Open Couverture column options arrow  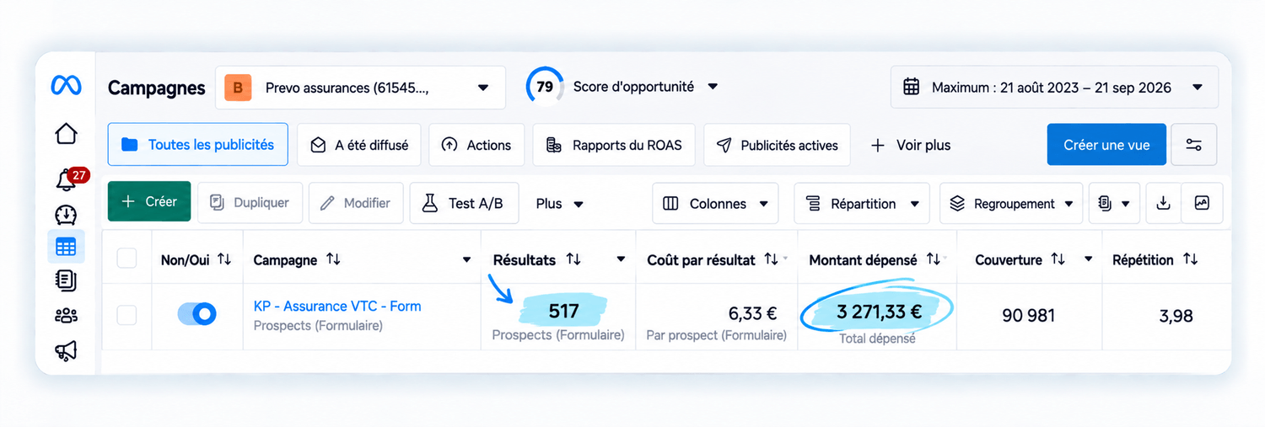tap(1089, 259)
